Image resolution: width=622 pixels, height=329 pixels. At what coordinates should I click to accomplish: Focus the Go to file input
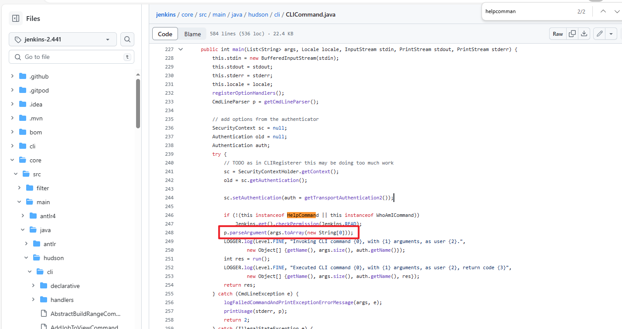click(x=72, y=57)
